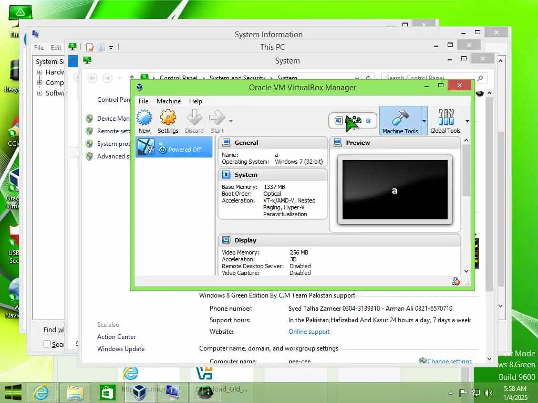The image size is (538, 403).
Task: Click This PC window Properties toolbar icon
Action: click(89, 47)
